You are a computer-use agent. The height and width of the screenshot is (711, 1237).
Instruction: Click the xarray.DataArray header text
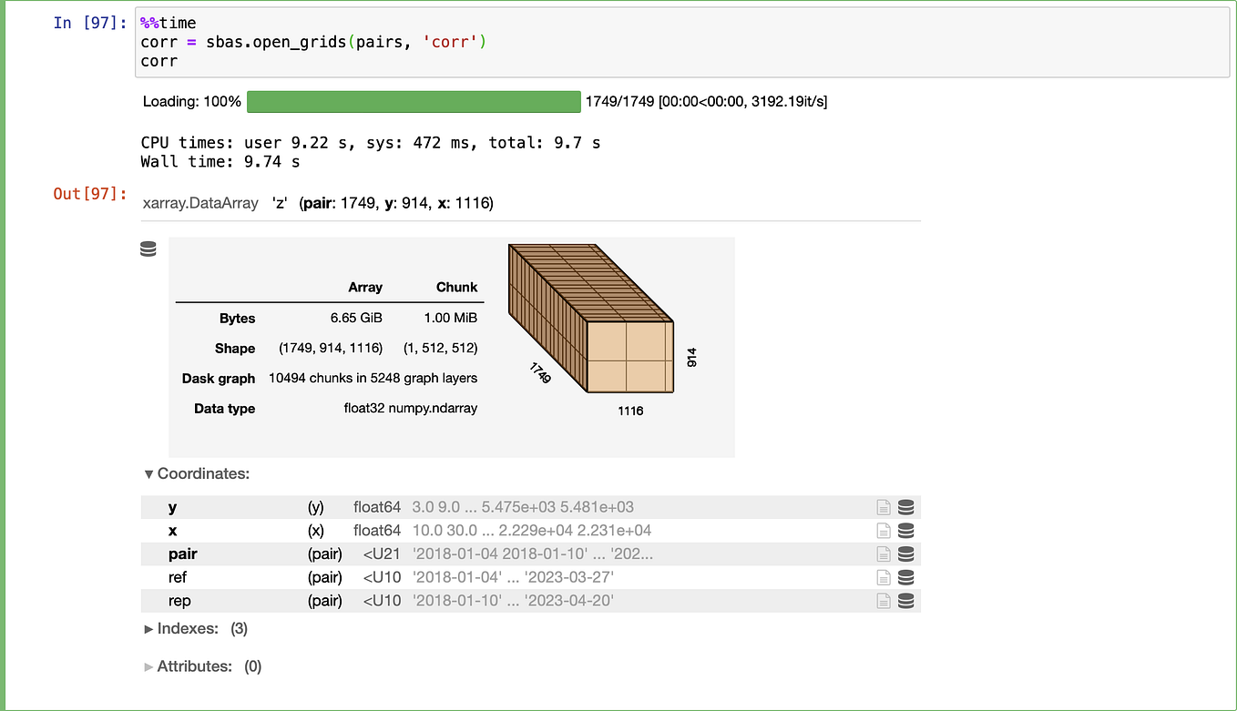click(200, 202)
